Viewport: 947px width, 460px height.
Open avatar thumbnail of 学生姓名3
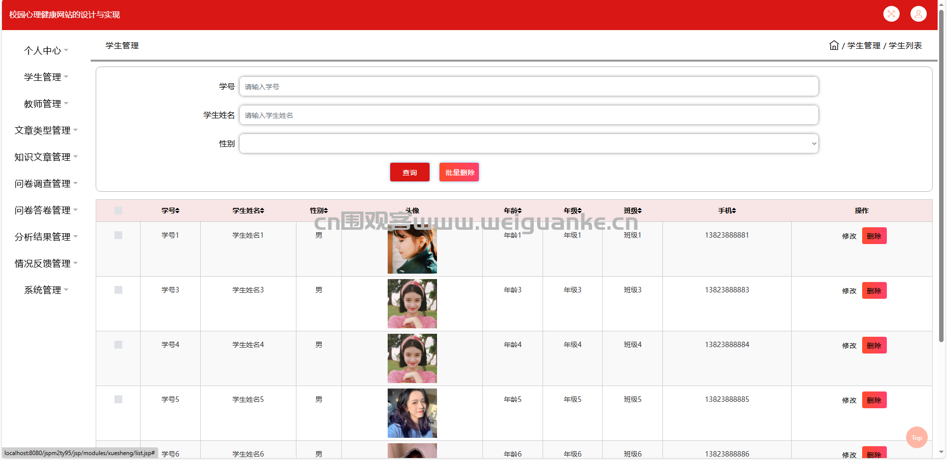click(412, 304)
